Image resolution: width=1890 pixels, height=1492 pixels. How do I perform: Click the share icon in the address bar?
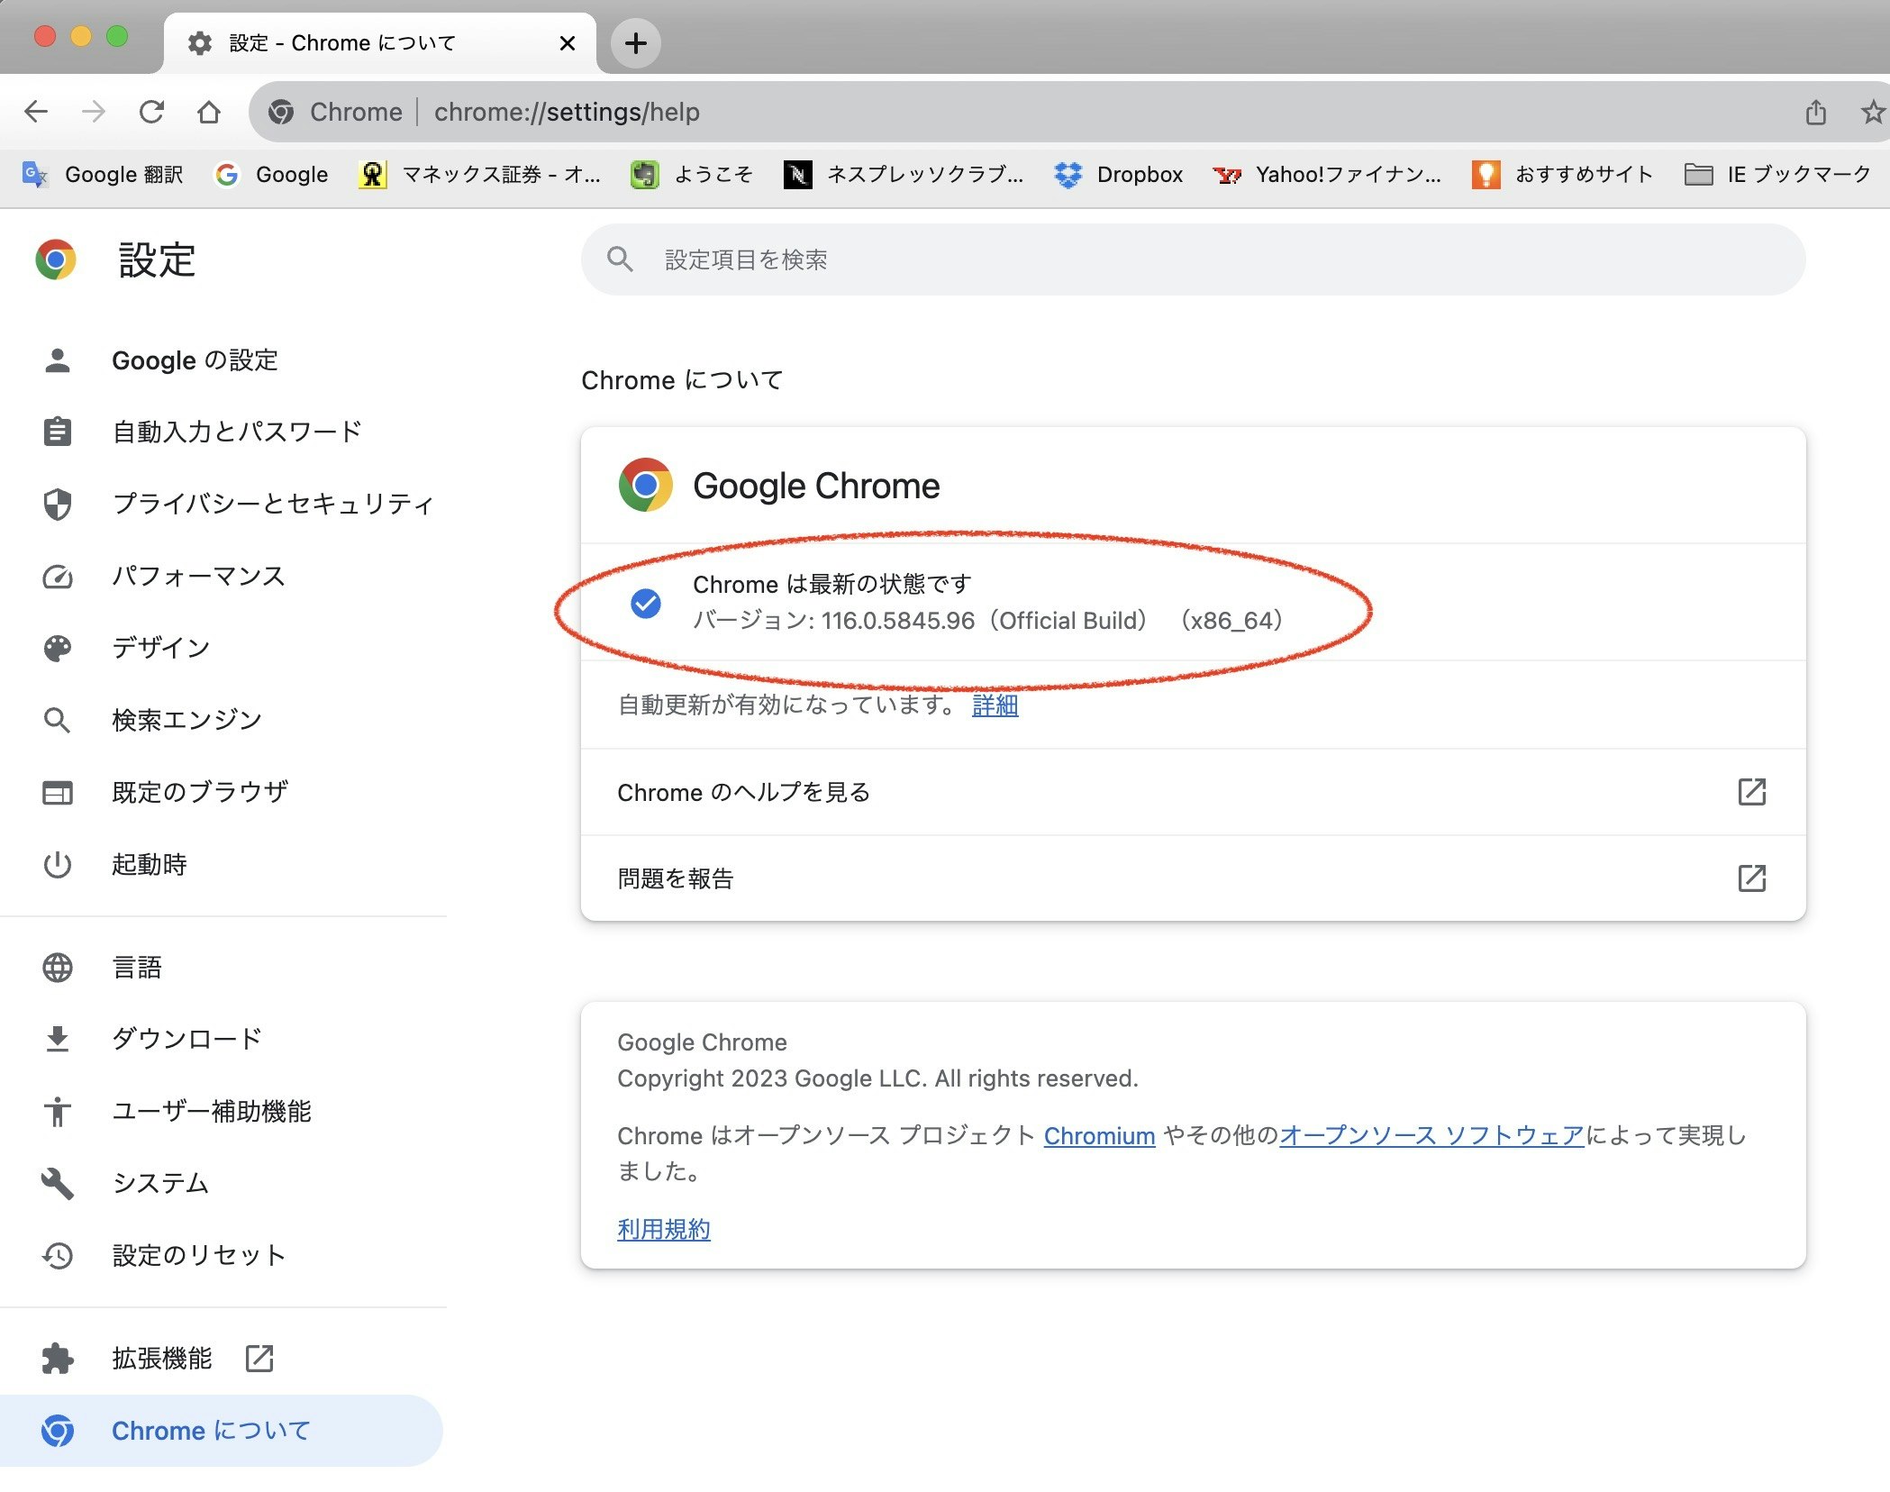1816,112
